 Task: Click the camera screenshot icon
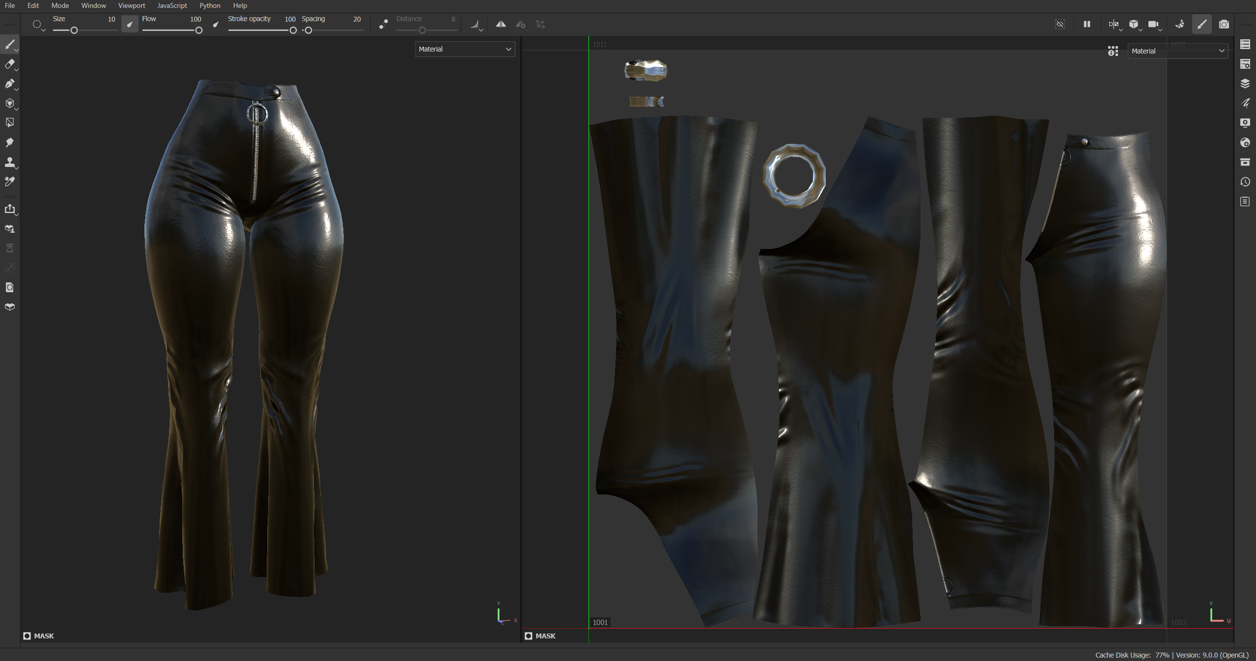[1224, 24]
